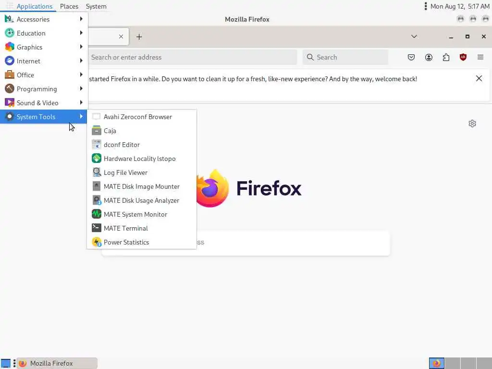Open a new tab with plus button
Viewport: 492px width, 369px height.
click(x=139, y=37)
